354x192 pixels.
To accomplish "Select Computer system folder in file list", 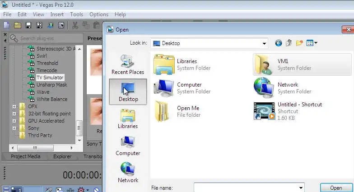I will 182,88.
